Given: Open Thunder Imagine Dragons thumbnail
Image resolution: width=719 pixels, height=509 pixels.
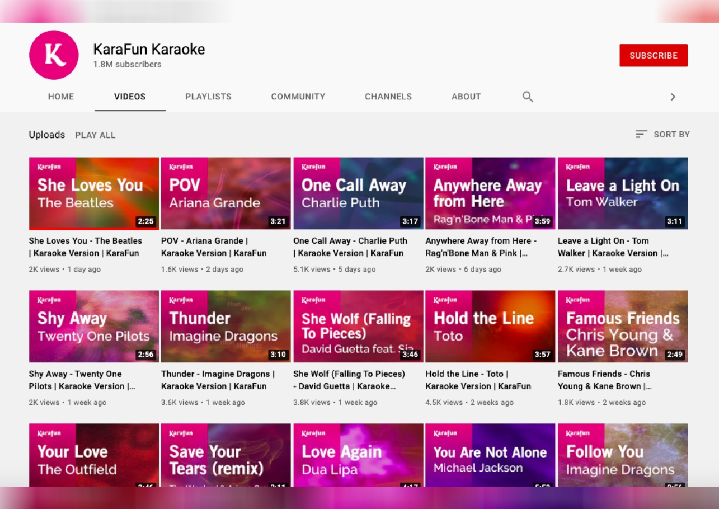Looking at the screenshot, I should coord(226,326).
